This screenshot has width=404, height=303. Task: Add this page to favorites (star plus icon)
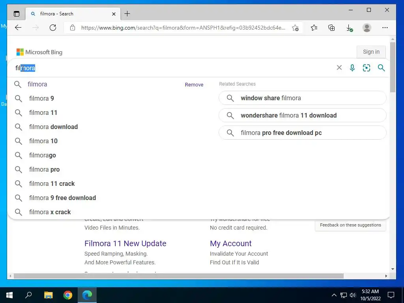click(295, 28)
